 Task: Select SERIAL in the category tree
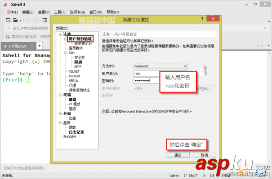(74, 81)
